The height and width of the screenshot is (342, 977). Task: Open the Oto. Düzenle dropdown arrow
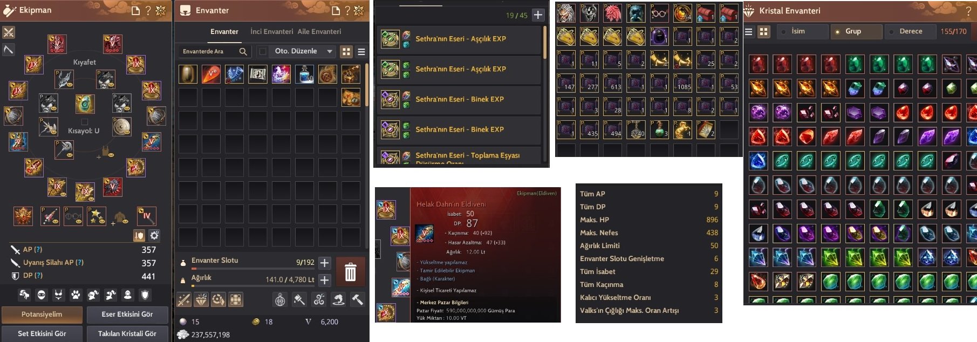coord(330,51)
